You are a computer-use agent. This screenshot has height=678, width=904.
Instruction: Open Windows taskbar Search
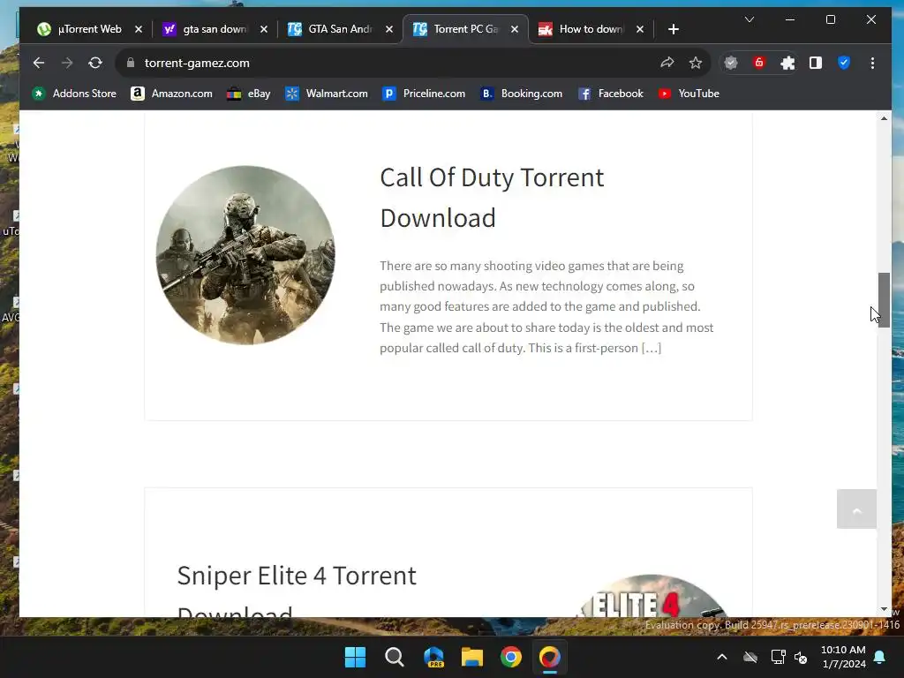395,657
